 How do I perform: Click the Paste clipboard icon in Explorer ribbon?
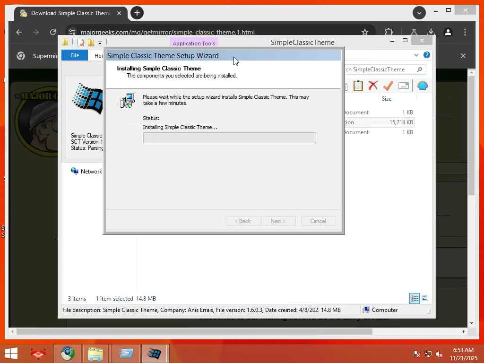pyautogui.click(x=358, y=86)
